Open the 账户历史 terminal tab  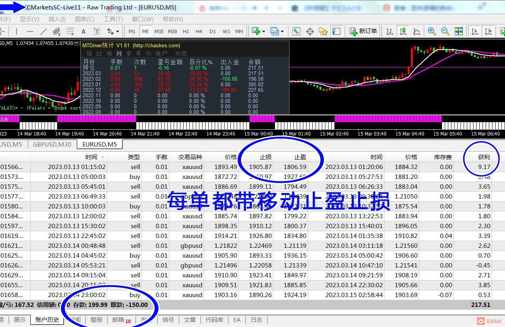(x=47, y=320)
